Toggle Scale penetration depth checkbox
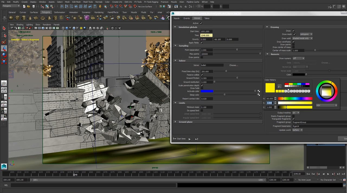 [202, 86]
